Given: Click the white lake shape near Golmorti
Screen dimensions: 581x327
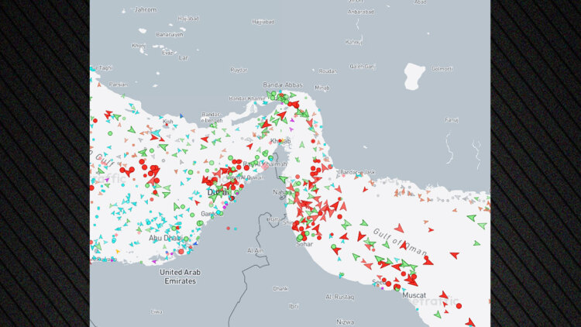Looking at the screenshot, I should click(x=414, y=77).
